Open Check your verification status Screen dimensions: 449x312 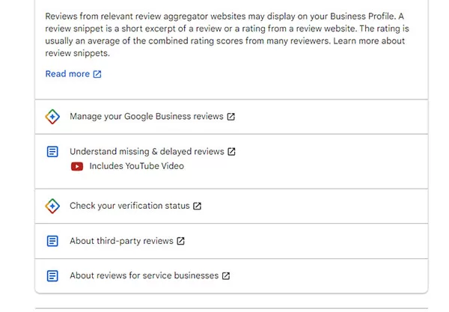coord(129,206)
